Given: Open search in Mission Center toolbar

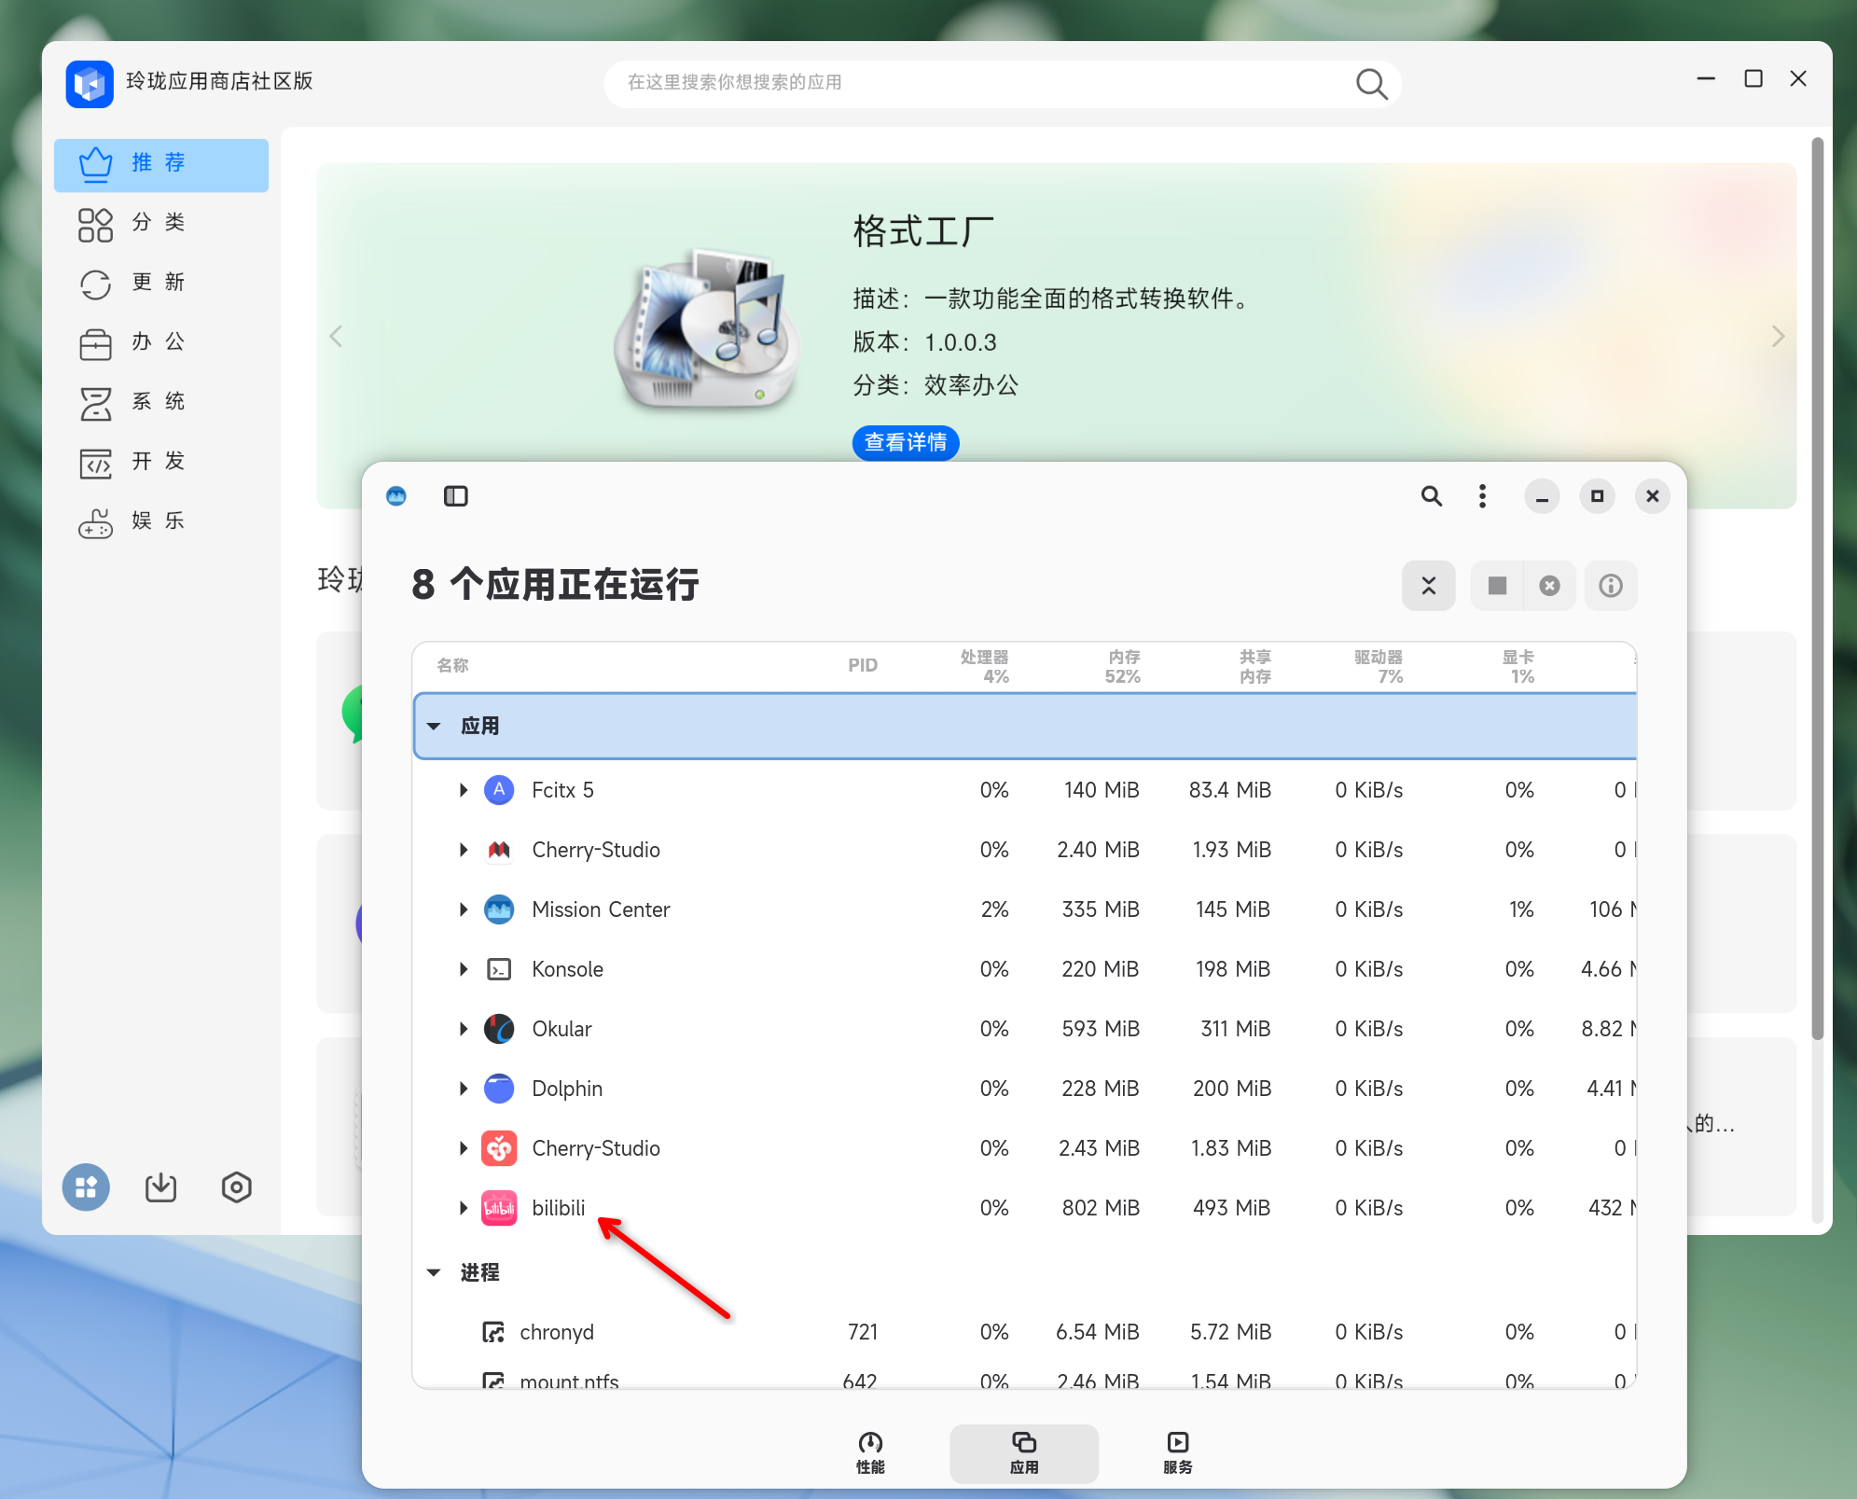Looking at the screenshot, I should click(1432, 496).
